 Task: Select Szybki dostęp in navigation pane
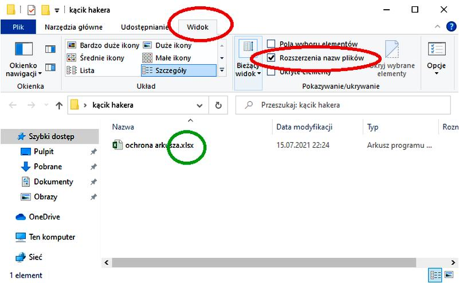pos(50,136)
